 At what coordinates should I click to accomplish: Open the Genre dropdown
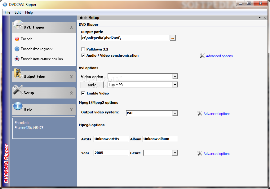tap(175, 153)
